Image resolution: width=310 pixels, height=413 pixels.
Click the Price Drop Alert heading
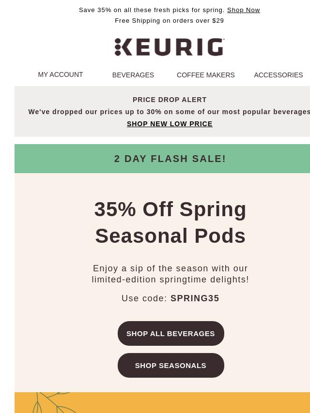[170, 100]
